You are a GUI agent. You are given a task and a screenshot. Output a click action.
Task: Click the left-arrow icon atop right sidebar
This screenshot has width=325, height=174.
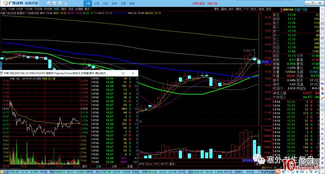[x=322, y=9]
